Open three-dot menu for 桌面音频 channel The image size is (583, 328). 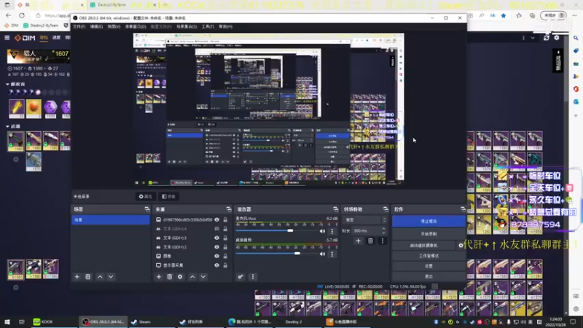(x=332, y=254)
